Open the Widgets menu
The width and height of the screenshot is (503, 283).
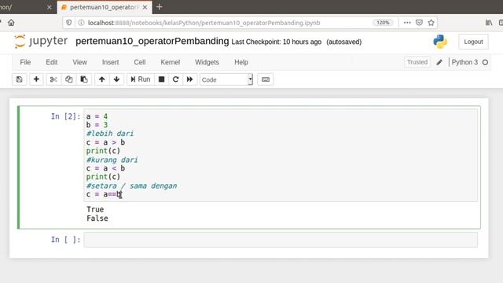click(207, 62)
